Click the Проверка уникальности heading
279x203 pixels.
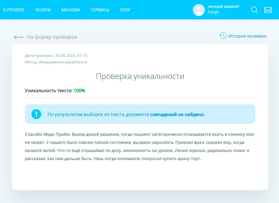click(140, 77)
